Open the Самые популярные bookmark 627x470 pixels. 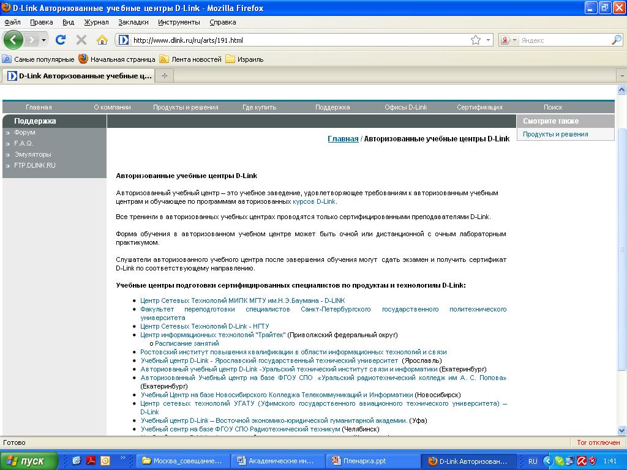39,59
